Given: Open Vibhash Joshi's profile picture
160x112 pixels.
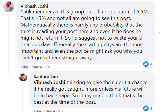Looking at the screenshot, I should (9, 7).
